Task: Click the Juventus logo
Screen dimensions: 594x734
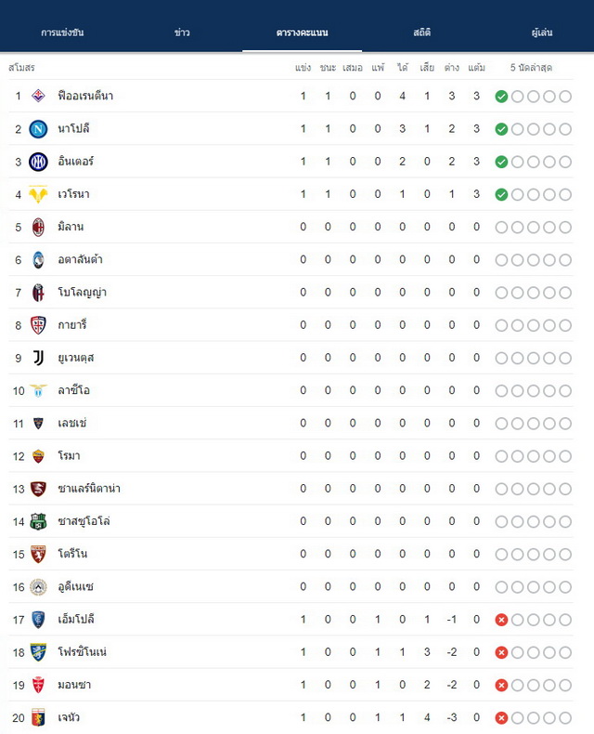Action: 38,358
